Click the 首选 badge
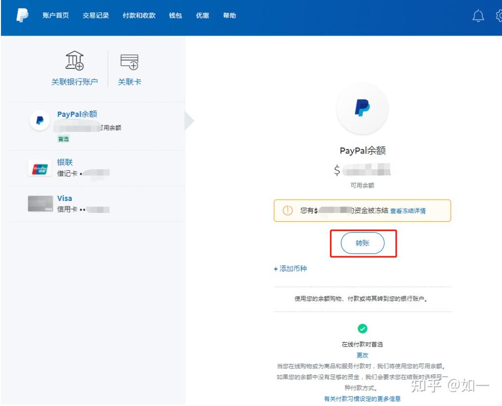The height and width of the screenshot is (406, 502). click(x=63, y=139)
